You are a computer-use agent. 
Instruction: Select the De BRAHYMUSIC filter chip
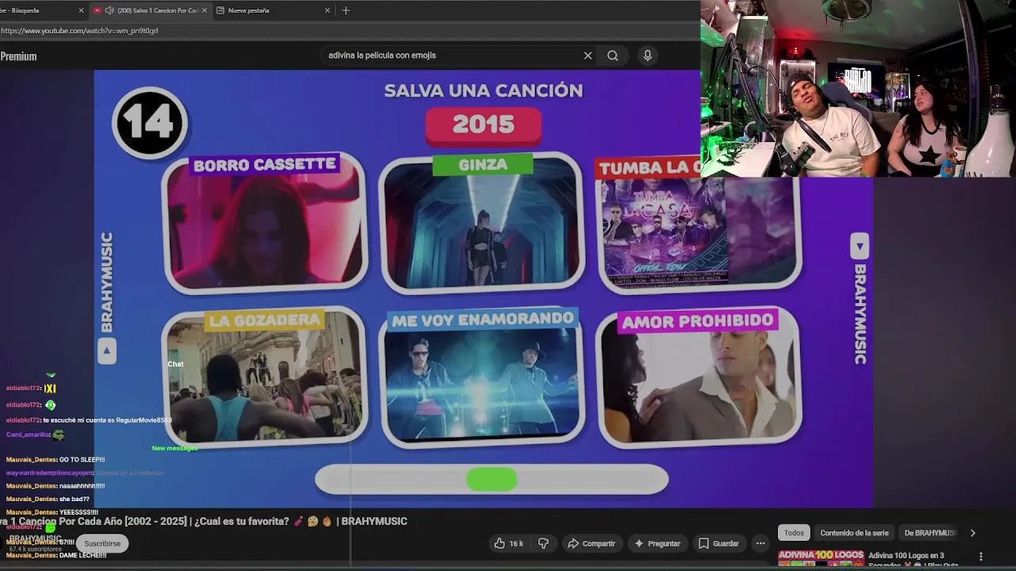pos(929,533)
